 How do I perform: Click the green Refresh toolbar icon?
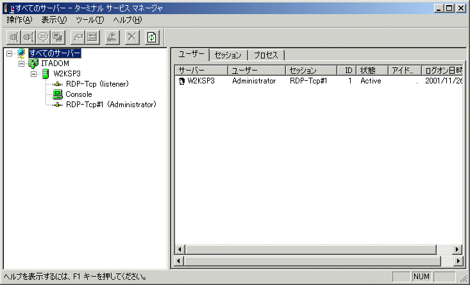[152, 37]
